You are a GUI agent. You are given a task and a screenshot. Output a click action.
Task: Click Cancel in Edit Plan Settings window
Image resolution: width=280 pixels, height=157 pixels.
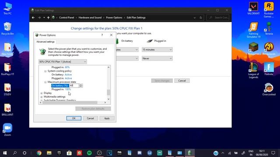pyautogui.click(x=182, y=81)
